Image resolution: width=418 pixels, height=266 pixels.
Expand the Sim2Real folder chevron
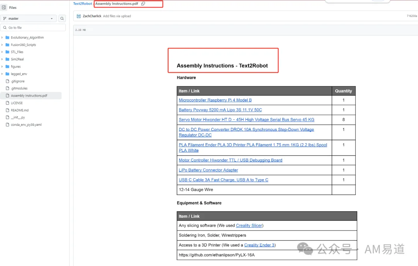point(2,59)
